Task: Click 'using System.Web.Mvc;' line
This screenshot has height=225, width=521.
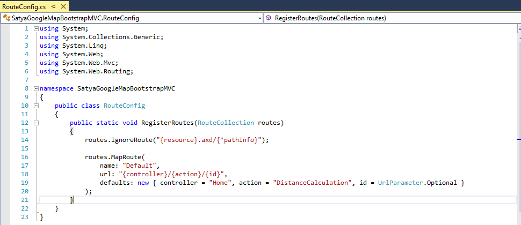Action: coord(79,63)
